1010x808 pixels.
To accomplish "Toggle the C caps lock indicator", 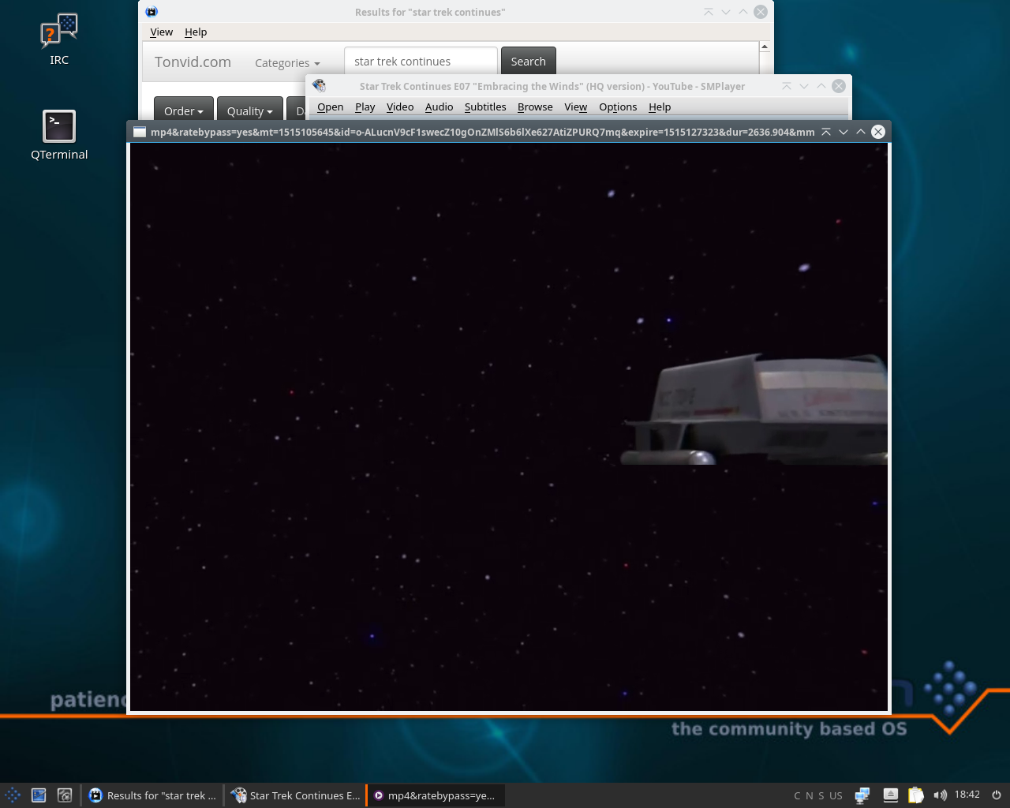I will click(x=797, y=795).
